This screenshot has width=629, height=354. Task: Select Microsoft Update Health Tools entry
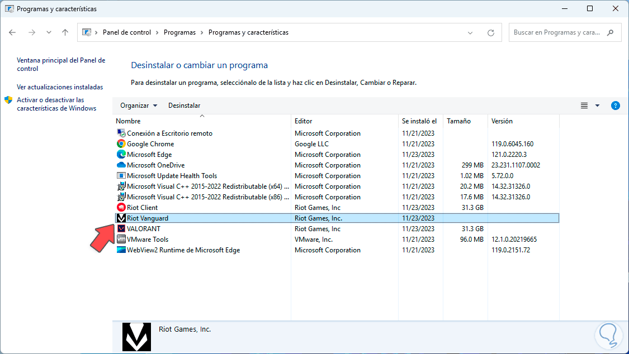[x=172, y=176]
